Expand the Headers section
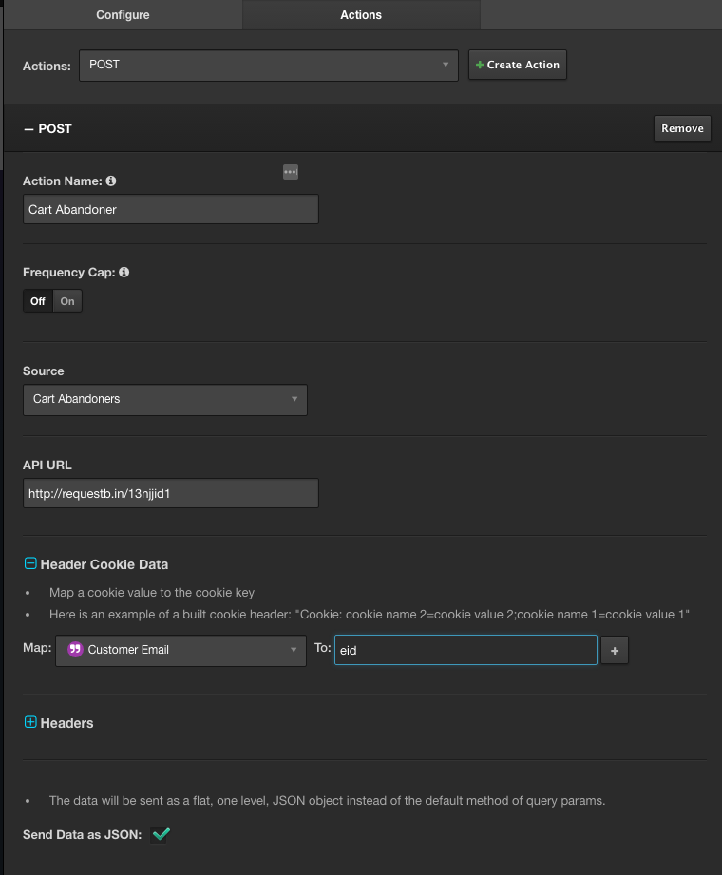Image resolution: width=722 pixels, height=875 pixels. pos(30,723)
